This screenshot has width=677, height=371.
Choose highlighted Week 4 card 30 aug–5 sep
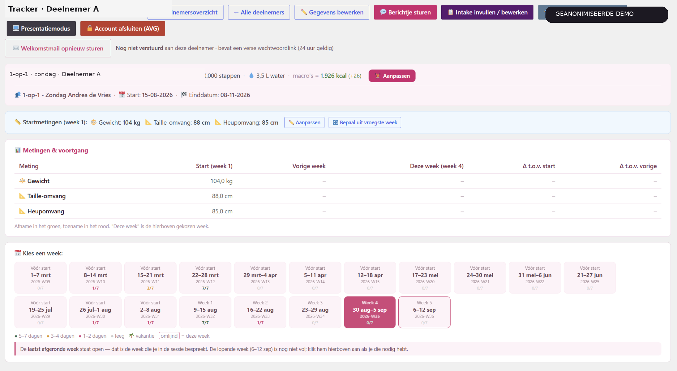coord(370,312)
